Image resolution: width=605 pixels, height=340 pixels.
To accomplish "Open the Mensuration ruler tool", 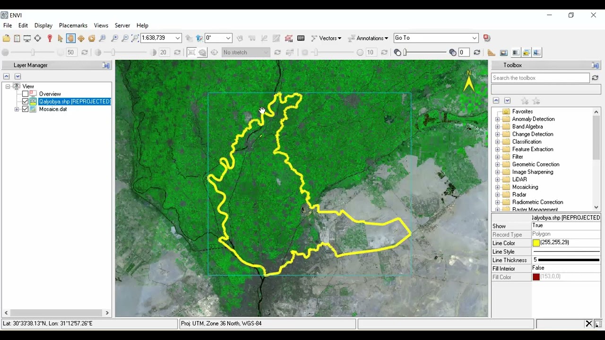I will tap(491, 52).
